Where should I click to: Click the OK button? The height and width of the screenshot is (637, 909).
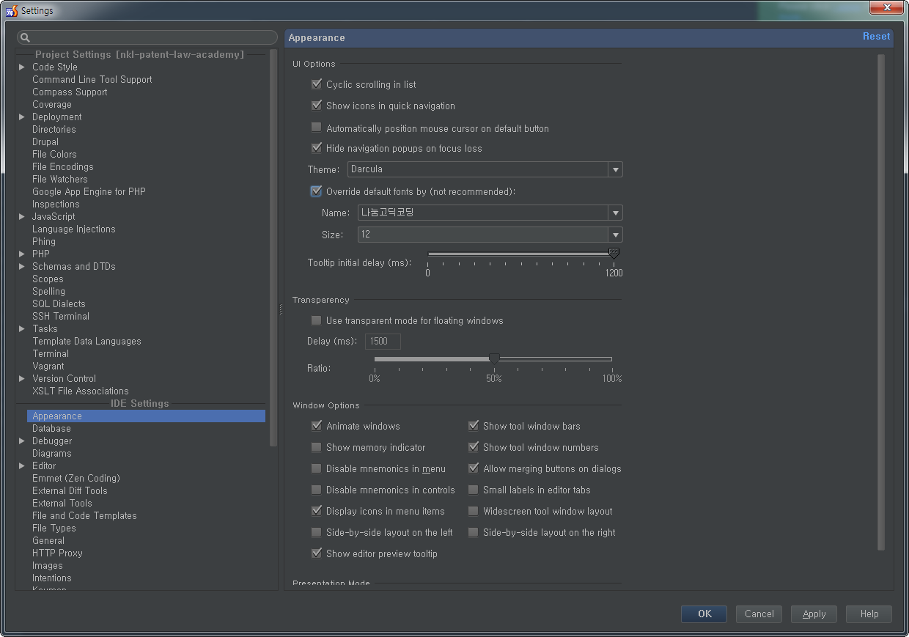click(x=704, y=614)
